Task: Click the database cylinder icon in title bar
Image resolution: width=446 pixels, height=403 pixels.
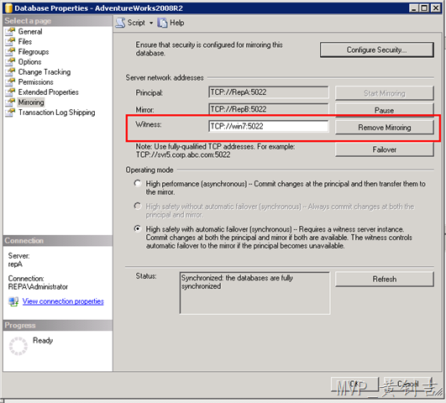Action: click(8, 8)
